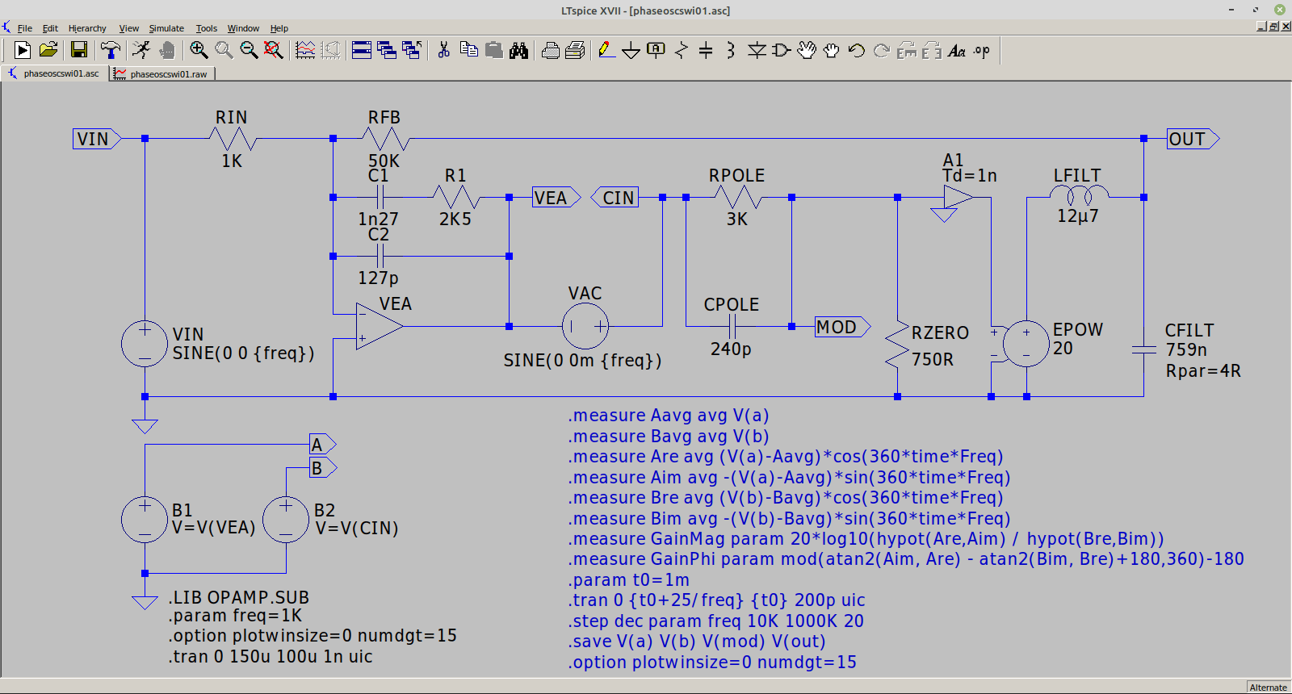Open the Help menu
The image size is (1292, 694).
tap(279, 28)
